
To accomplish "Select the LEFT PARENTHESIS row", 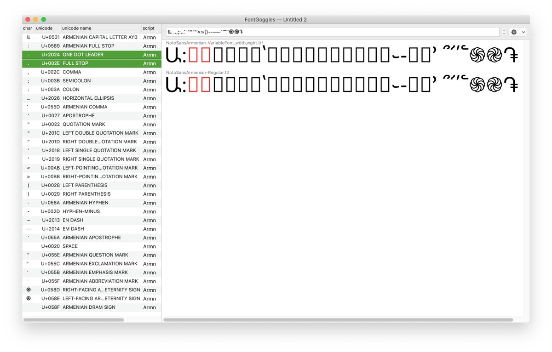I will [92, 186].
